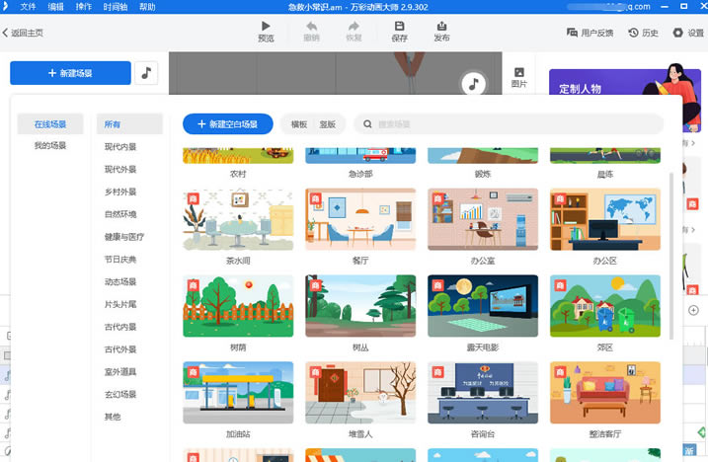The image size is (708, 462).
Task: Choose the 办公区 scene thumbnail
Action: point(605,219)
